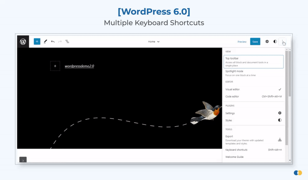Click the checkmark next to Visual editor

point(280,89)
